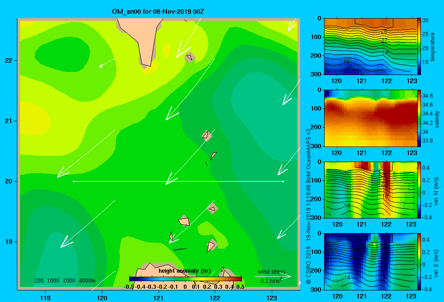Click longitude label '120' below the main map
Image resolution: width=444 pixels, height=302 pixels.
[x=102, y=298]
